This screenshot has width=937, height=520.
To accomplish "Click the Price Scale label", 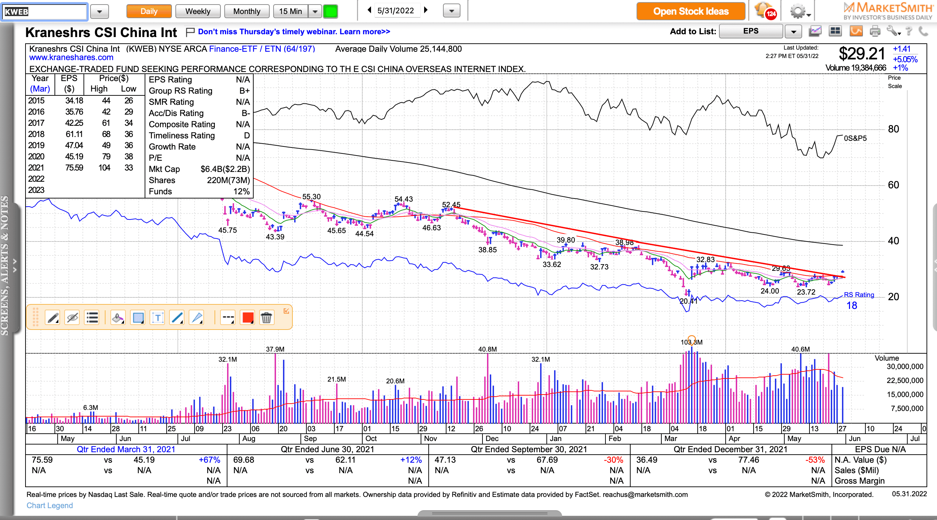I will (x=894, y=82).
